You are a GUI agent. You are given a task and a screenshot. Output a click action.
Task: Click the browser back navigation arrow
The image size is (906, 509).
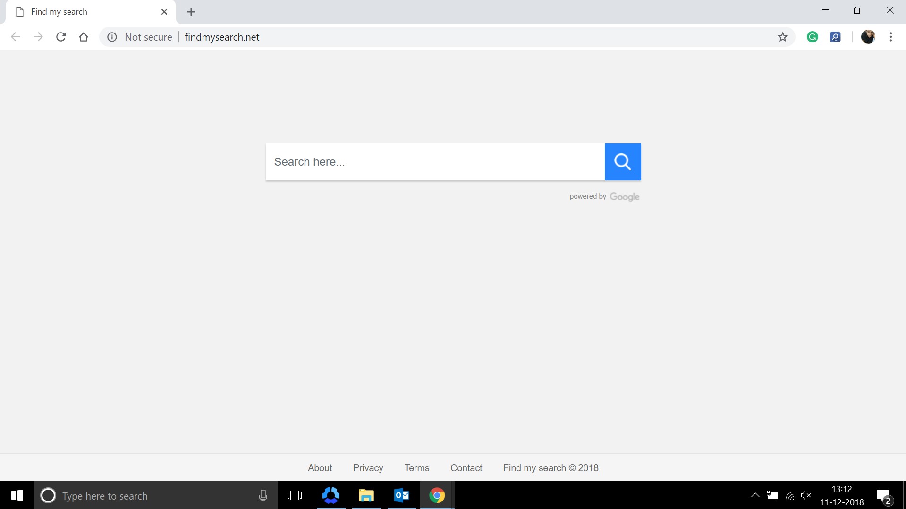pyautogui.click(x=16, y=37)
